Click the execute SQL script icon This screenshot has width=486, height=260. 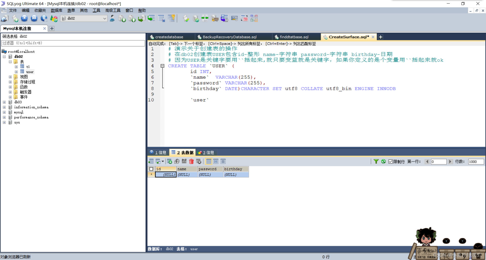pyautogui.click(x=141, y=18)
